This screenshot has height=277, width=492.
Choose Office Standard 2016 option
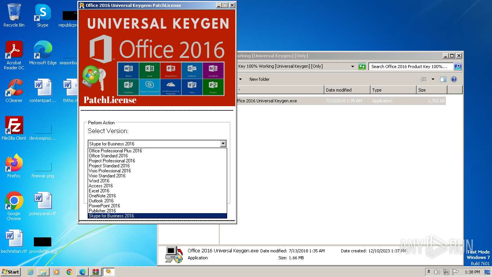click(x=157, y=156)
